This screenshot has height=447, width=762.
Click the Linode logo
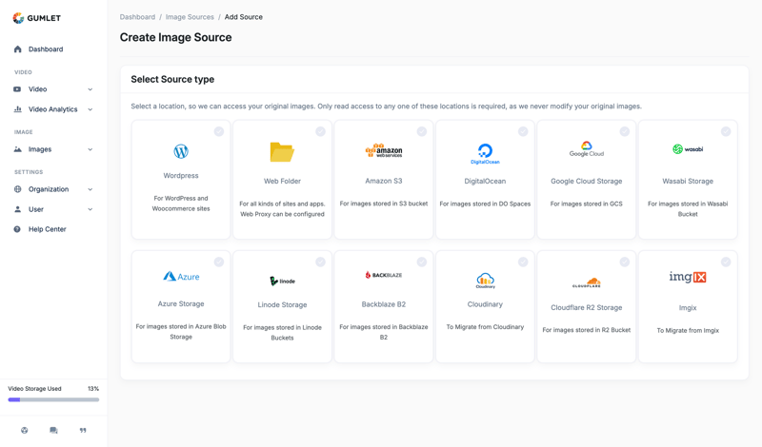[282, 281]
